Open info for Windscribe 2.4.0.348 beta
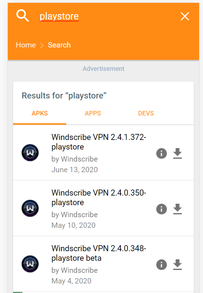Viewport: 203px width, 293px height. coord(162,265)
